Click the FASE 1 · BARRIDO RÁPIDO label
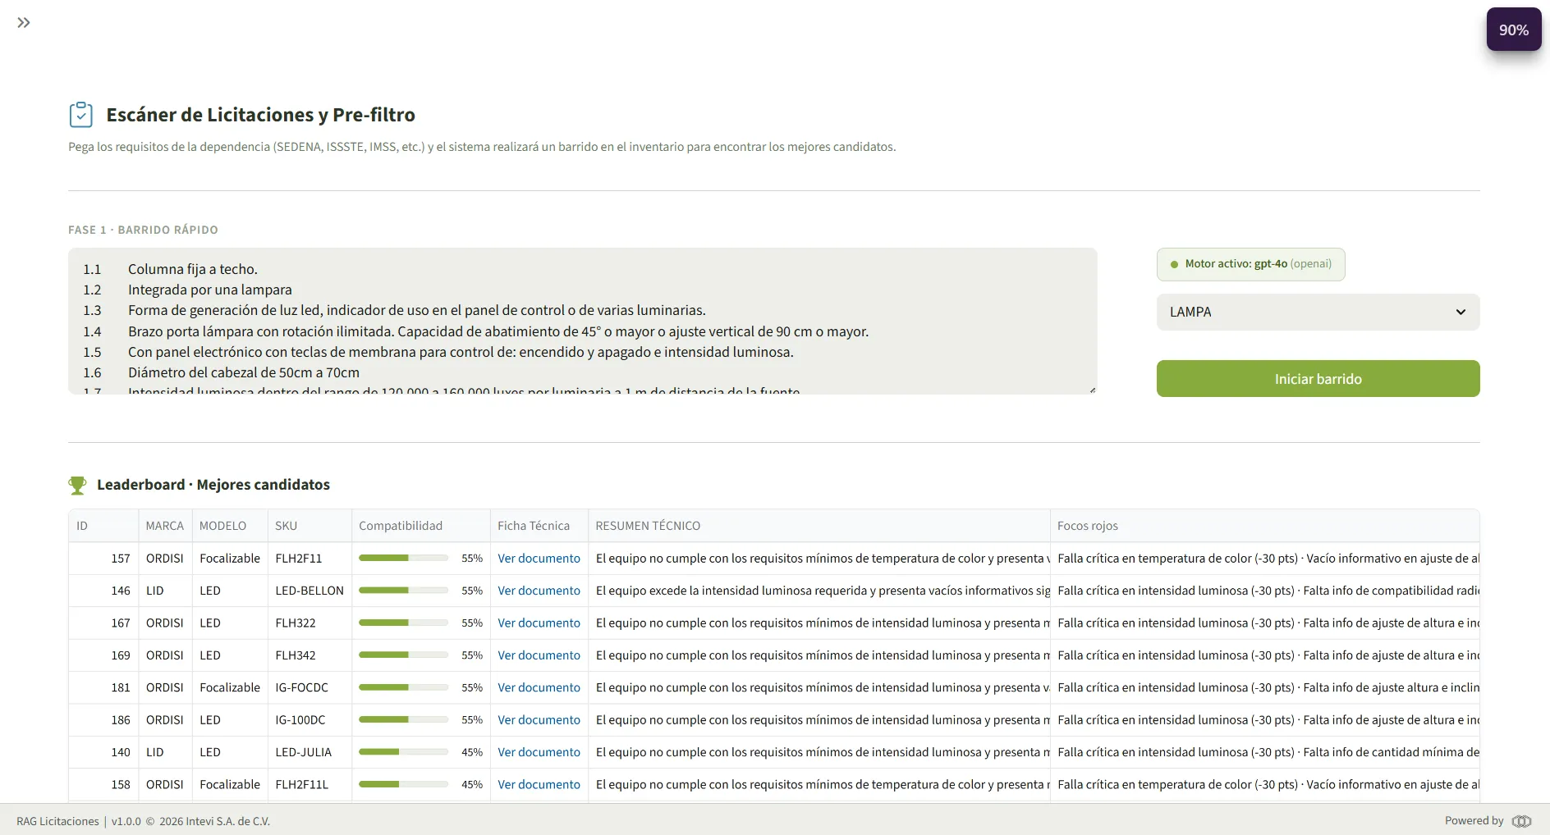 pos(143,230)
